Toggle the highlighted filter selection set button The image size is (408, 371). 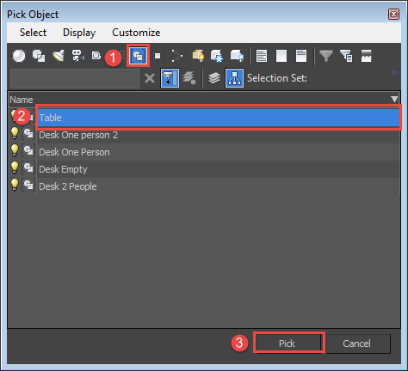[170, 78]
